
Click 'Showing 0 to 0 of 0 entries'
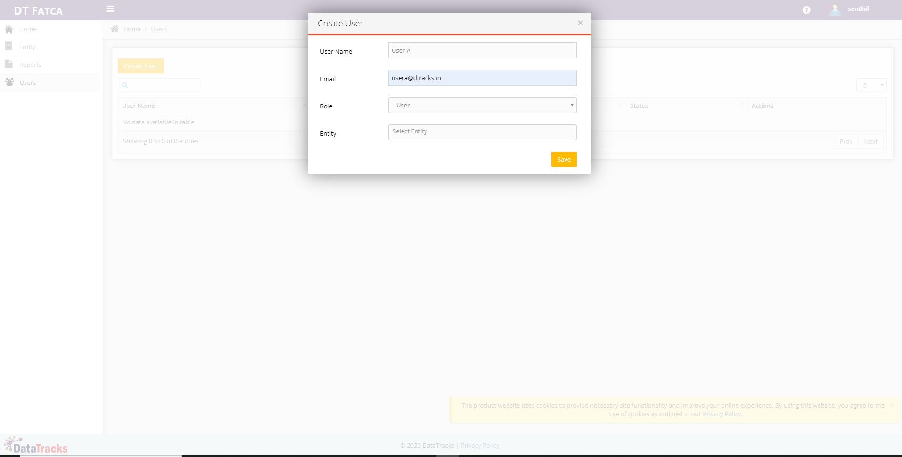161,141
